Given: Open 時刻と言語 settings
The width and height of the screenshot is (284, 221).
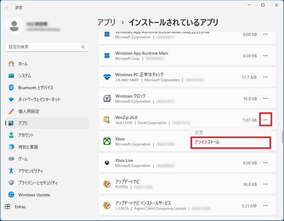Looking at the screenshot, I should pos(47,147).
